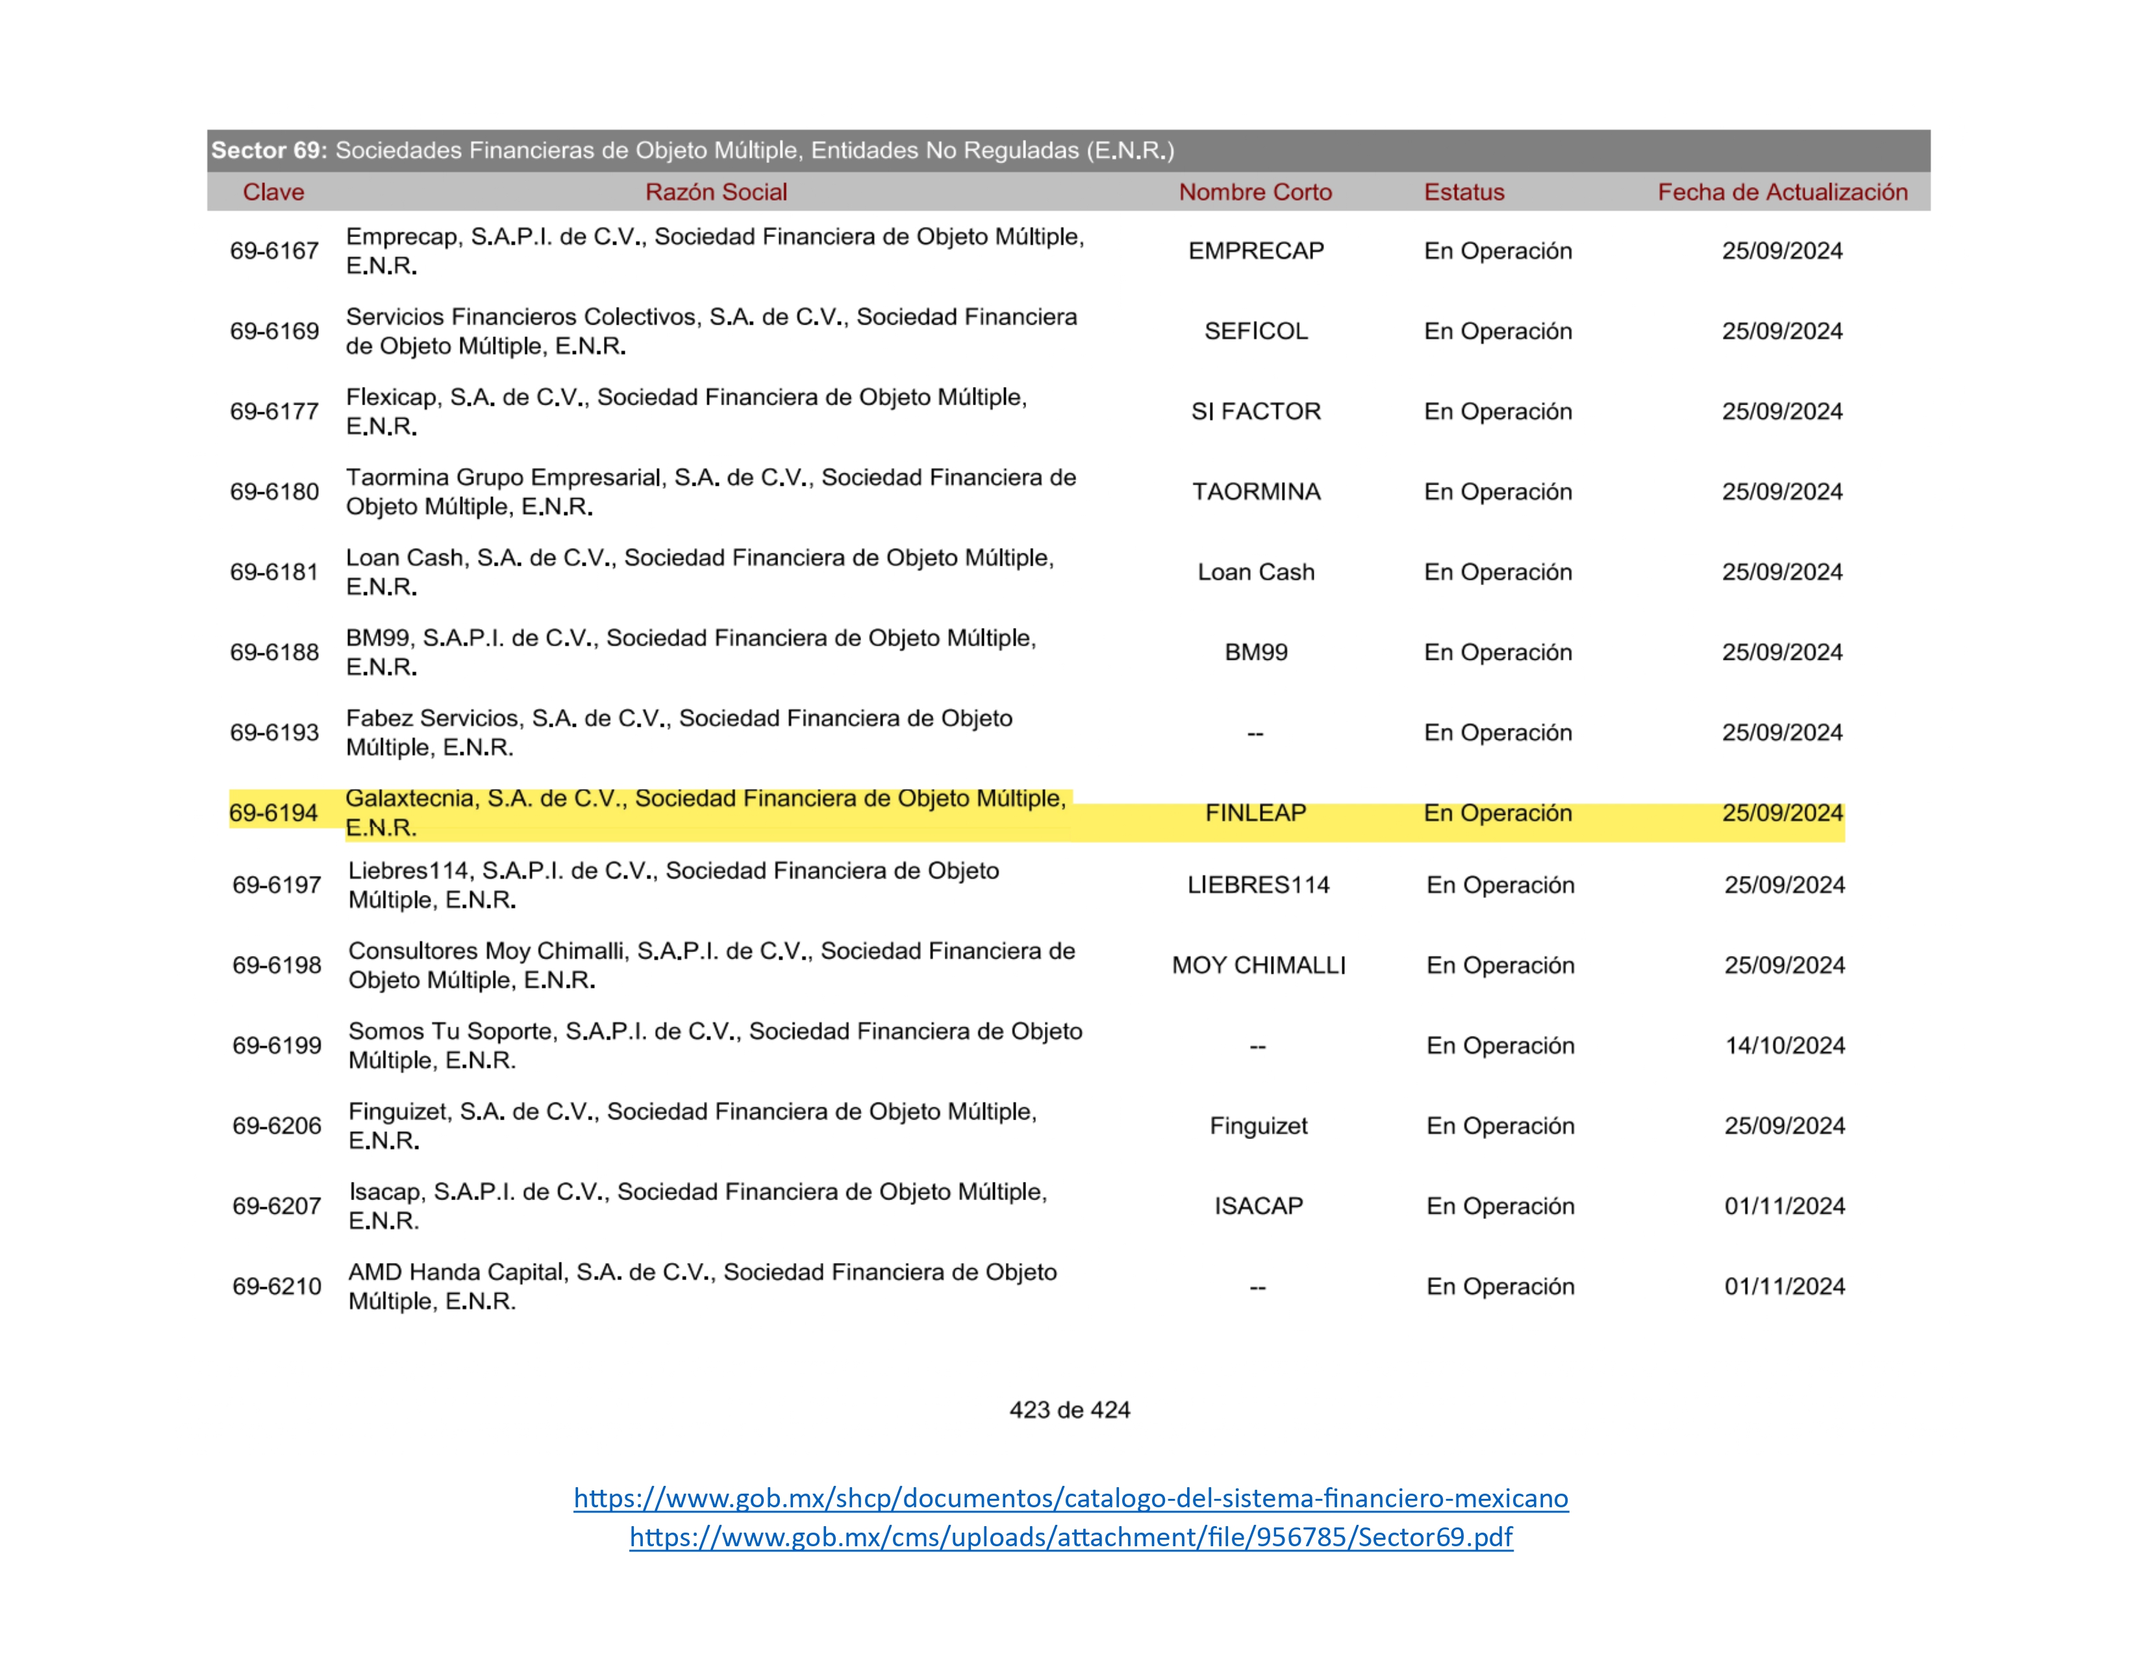This screenshot has width=2143, height=1656.
Task: Click En Operación status in TAORMINA row
Action: 1498,492
